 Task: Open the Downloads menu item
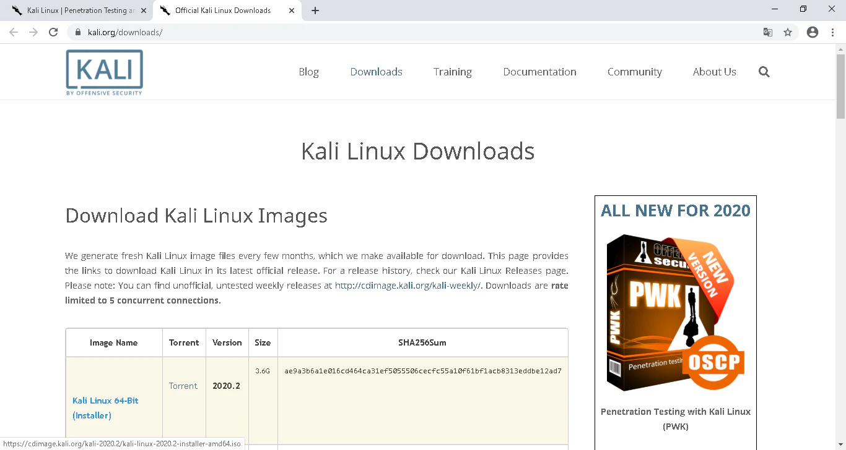(376, 72)
